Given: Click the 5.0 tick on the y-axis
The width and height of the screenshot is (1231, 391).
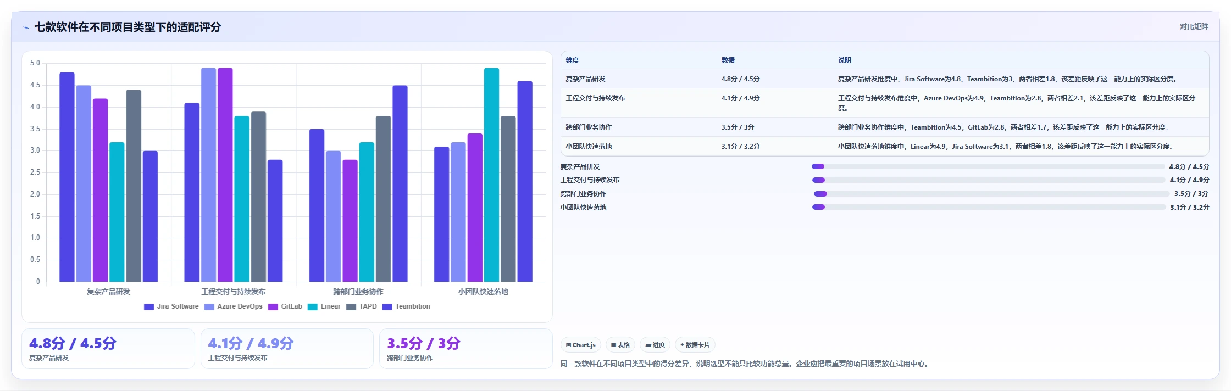Looking at the screenshot, I should pos(35,63).
